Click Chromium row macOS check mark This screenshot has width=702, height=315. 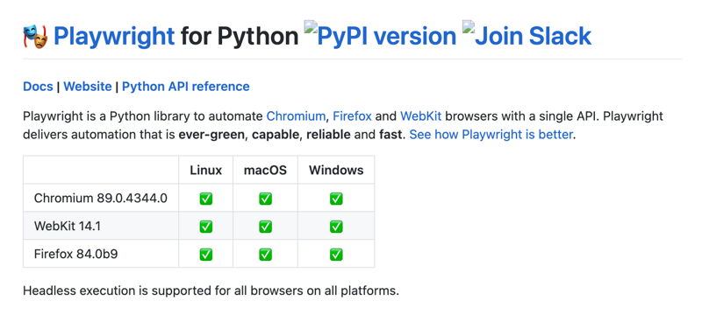tap(266, 199)
